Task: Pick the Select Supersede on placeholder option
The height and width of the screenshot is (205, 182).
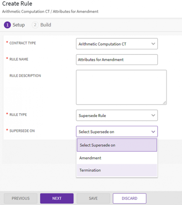Action: tap(117, 145)
